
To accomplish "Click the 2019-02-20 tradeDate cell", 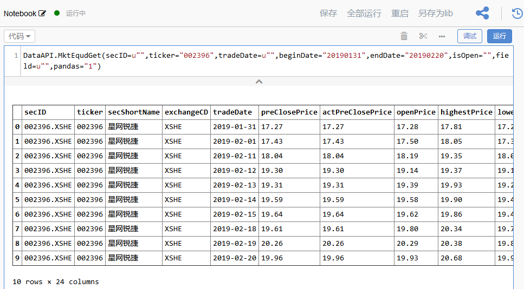I will (234, 258).
